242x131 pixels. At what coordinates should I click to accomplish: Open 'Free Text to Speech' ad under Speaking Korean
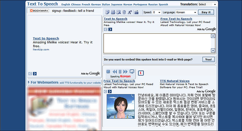[119, 81]
